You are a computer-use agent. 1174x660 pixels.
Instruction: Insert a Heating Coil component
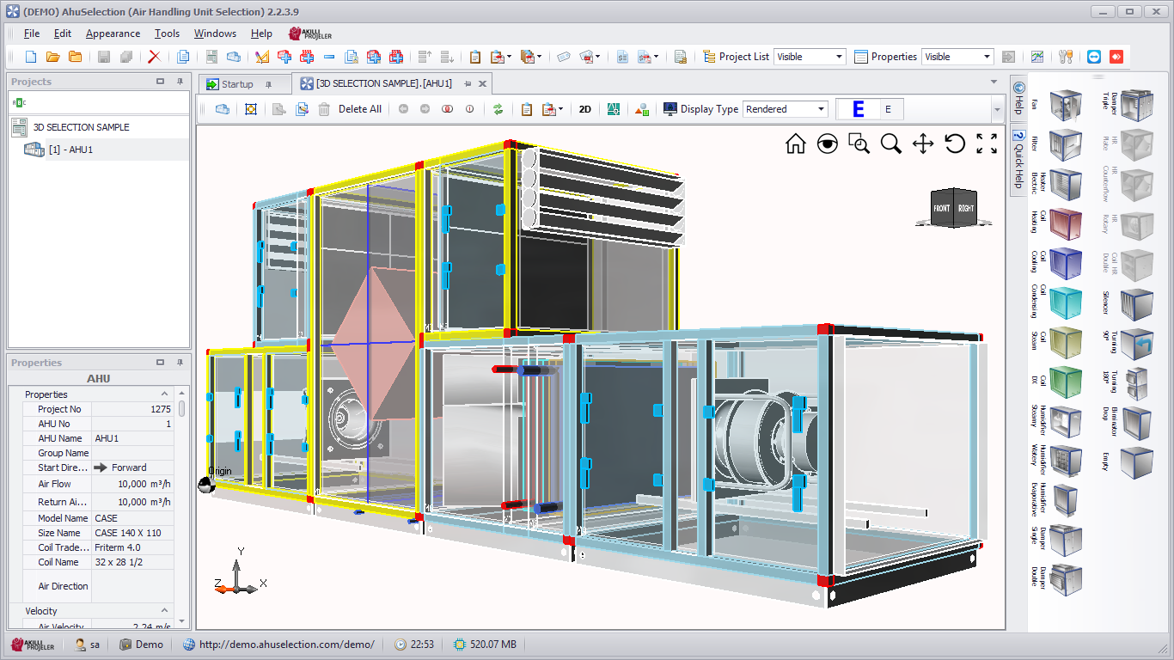[1066, 223]
